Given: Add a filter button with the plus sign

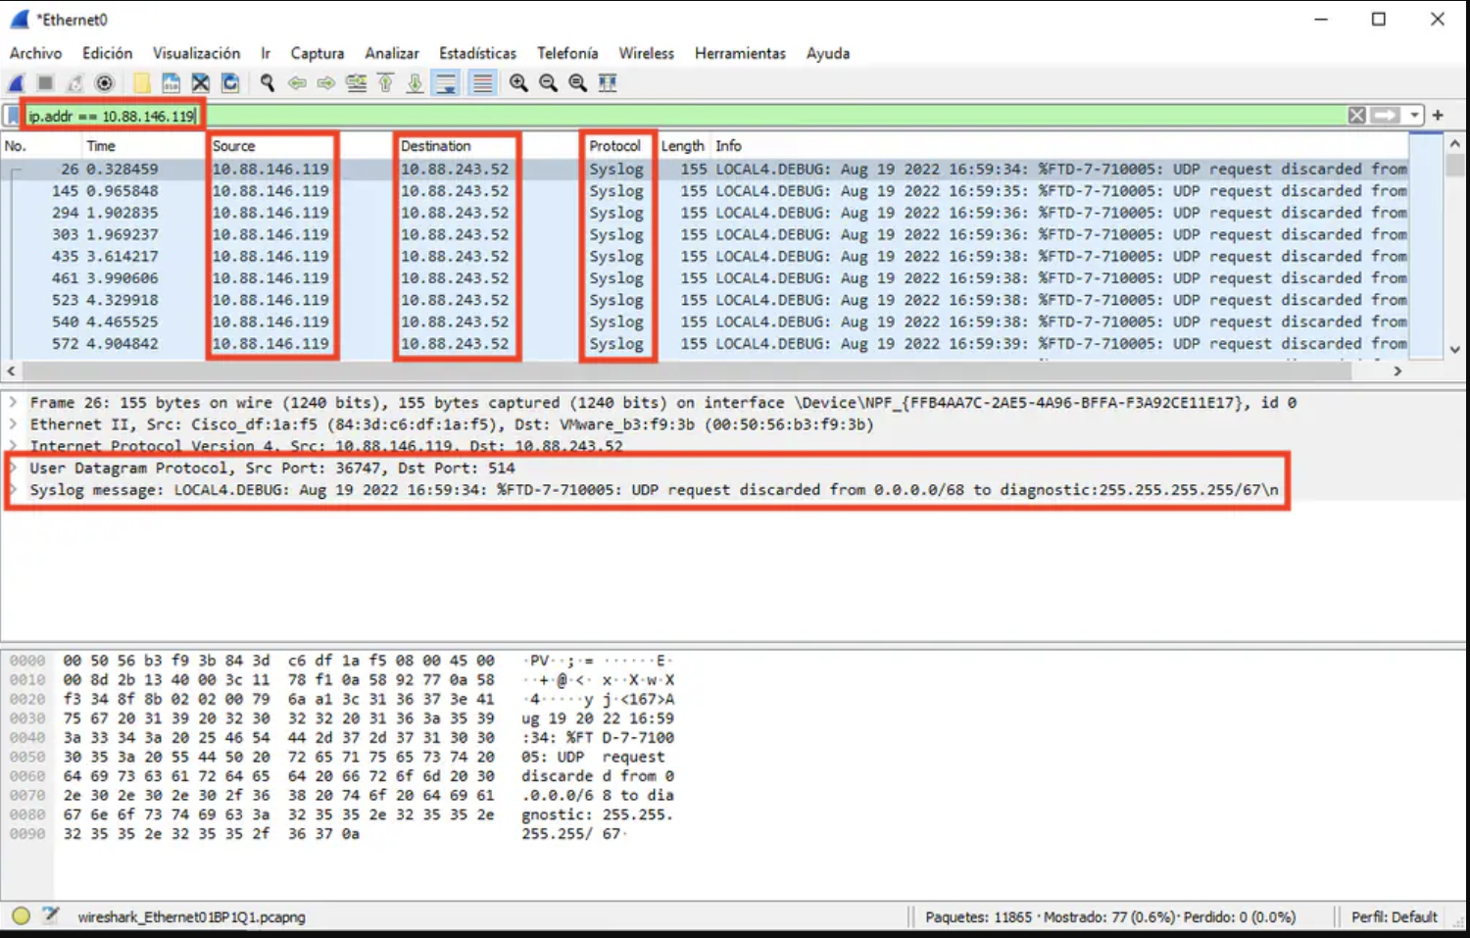Looking at the screenshot, I should 1438,116.
